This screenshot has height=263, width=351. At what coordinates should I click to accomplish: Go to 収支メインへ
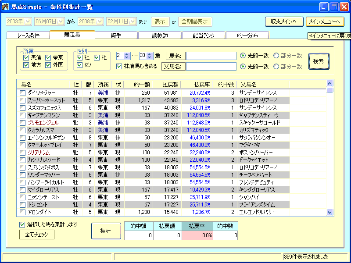click(x=284, y=21)
